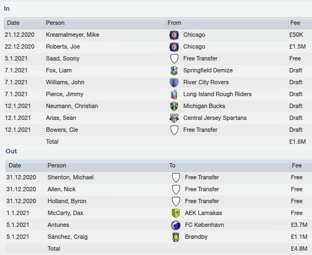Click the Chicago crest beside Kreamalmeyer, Mike
The width and height of the screenshot is (312, 255).
[174, 35]
